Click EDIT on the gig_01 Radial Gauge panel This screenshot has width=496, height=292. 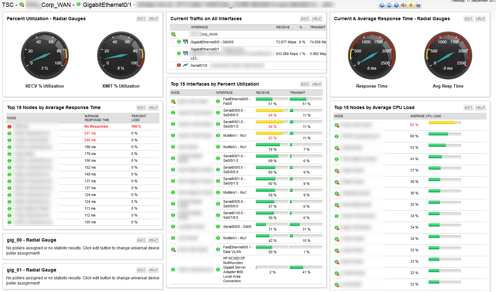[141, 270]
